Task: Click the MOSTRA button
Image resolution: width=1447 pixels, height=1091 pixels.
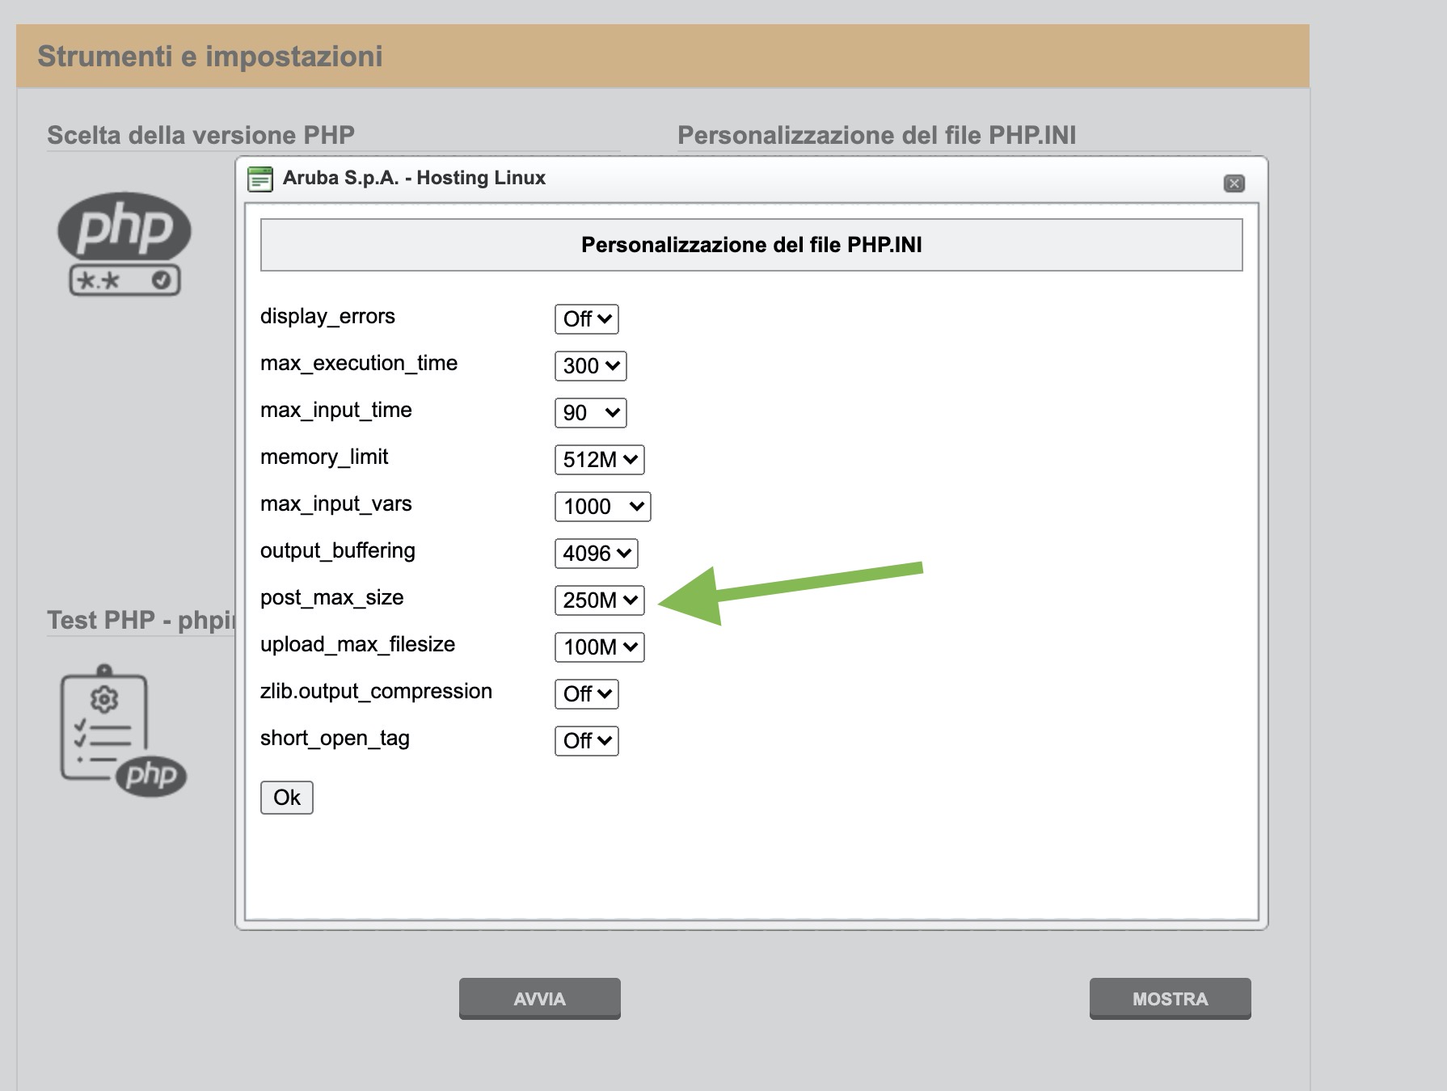Action: click(x=1170, y=999)
